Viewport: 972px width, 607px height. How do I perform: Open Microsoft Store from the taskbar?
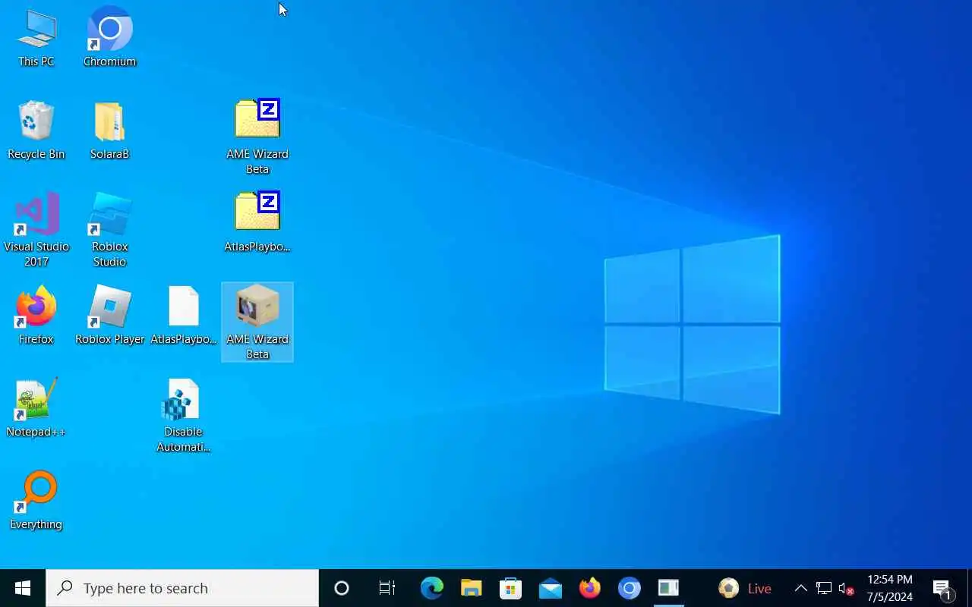[x=511, y=588]
